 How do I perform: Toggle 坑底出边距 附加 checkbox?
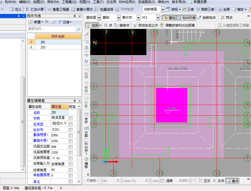pyautogui.click(x=71, y=147)
